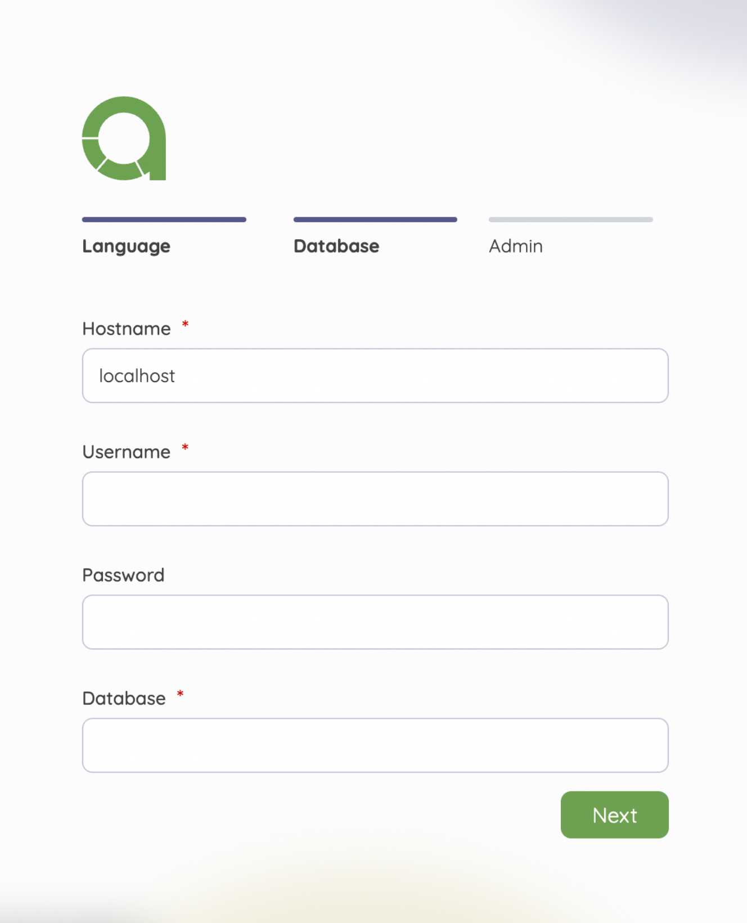Focus the Database name input field
This screenshot has height=923, width=747.
[x=375, y=745]
